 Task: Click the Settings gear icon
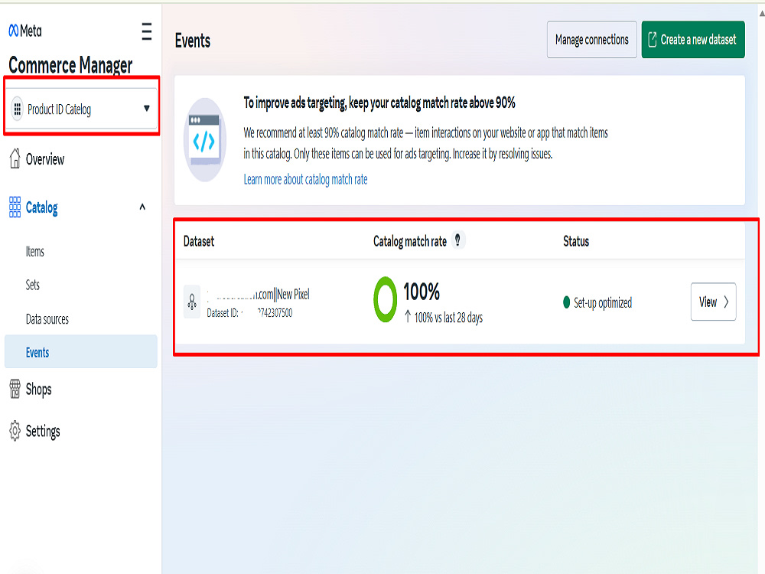pyautogui.click(x=15, y=430)
